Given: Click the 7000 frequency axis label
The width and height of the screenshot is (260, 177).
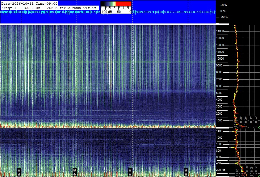Looking at the screenshot, I should [x=219, y=79].
